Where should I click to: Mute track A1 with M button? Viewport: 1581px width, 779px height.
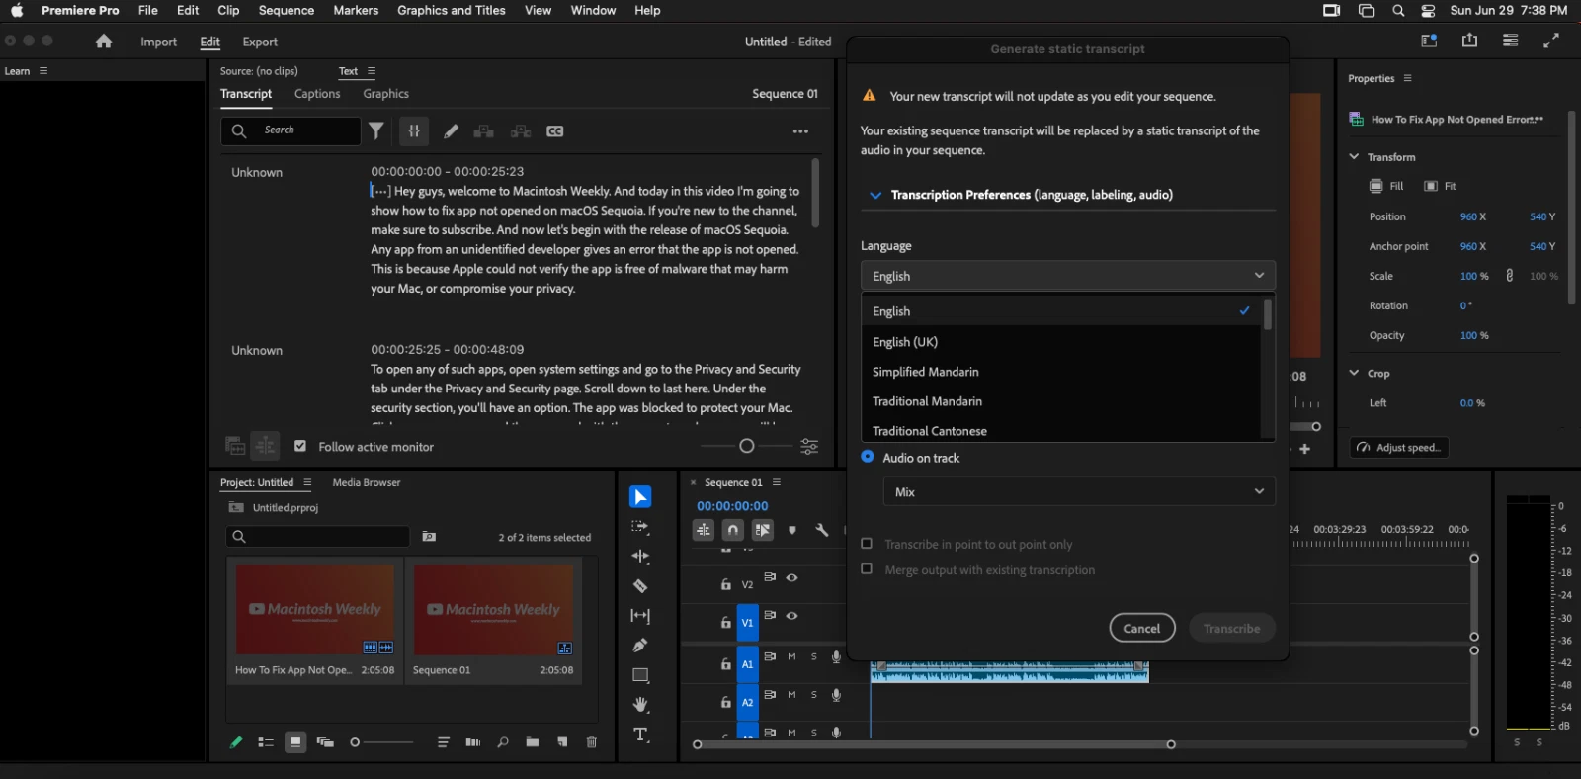point(791,657)
